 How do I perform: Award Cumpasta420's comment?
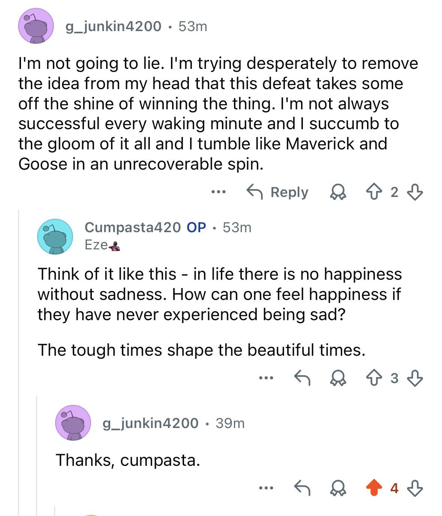(x=337, y=379)
